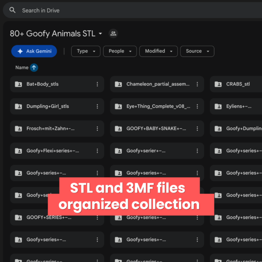262x262 pixels.
Task: Click the magnifier search icon
Action: coord(12,10)
